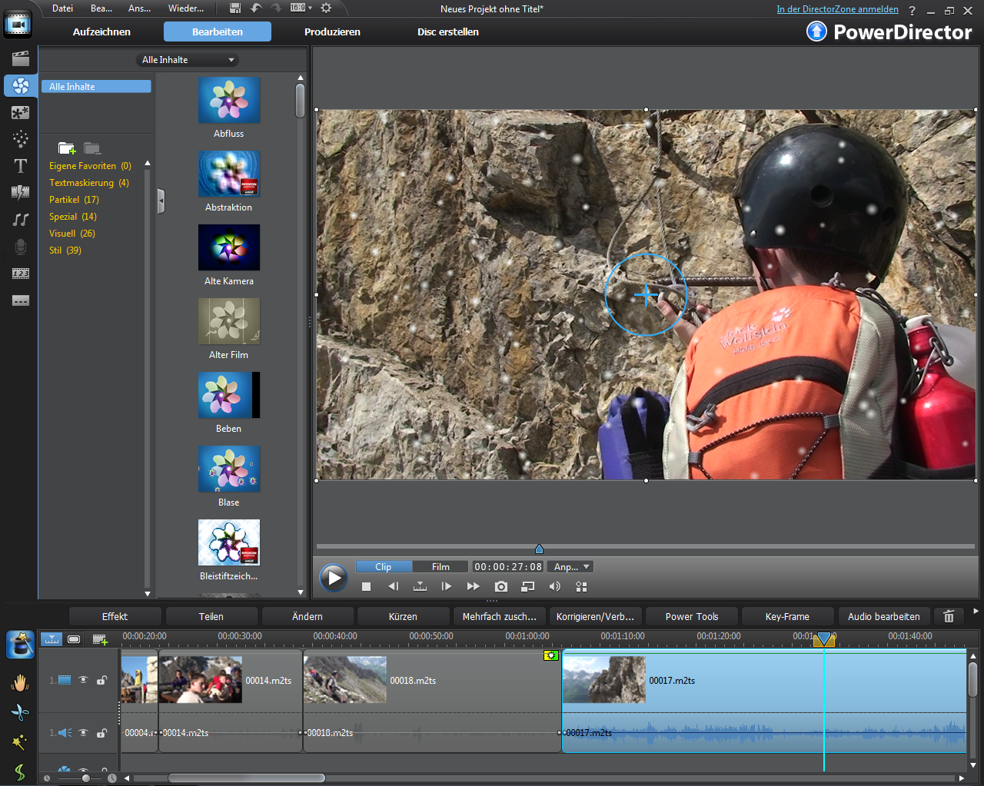984x786 pixels.
Task: Switch preview to Film mode
Action: click(440, 567)
